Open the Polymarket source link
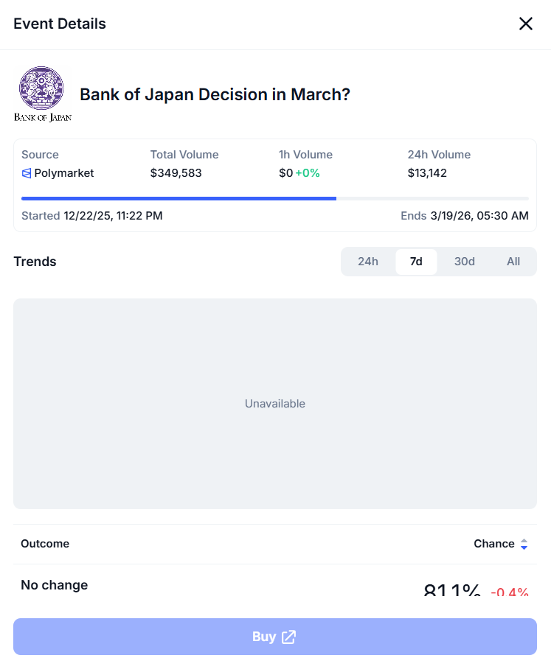 point(57,173)
